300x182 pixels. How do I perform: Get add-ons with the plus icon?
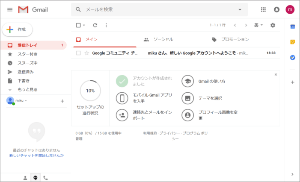(x=293, y=82)
